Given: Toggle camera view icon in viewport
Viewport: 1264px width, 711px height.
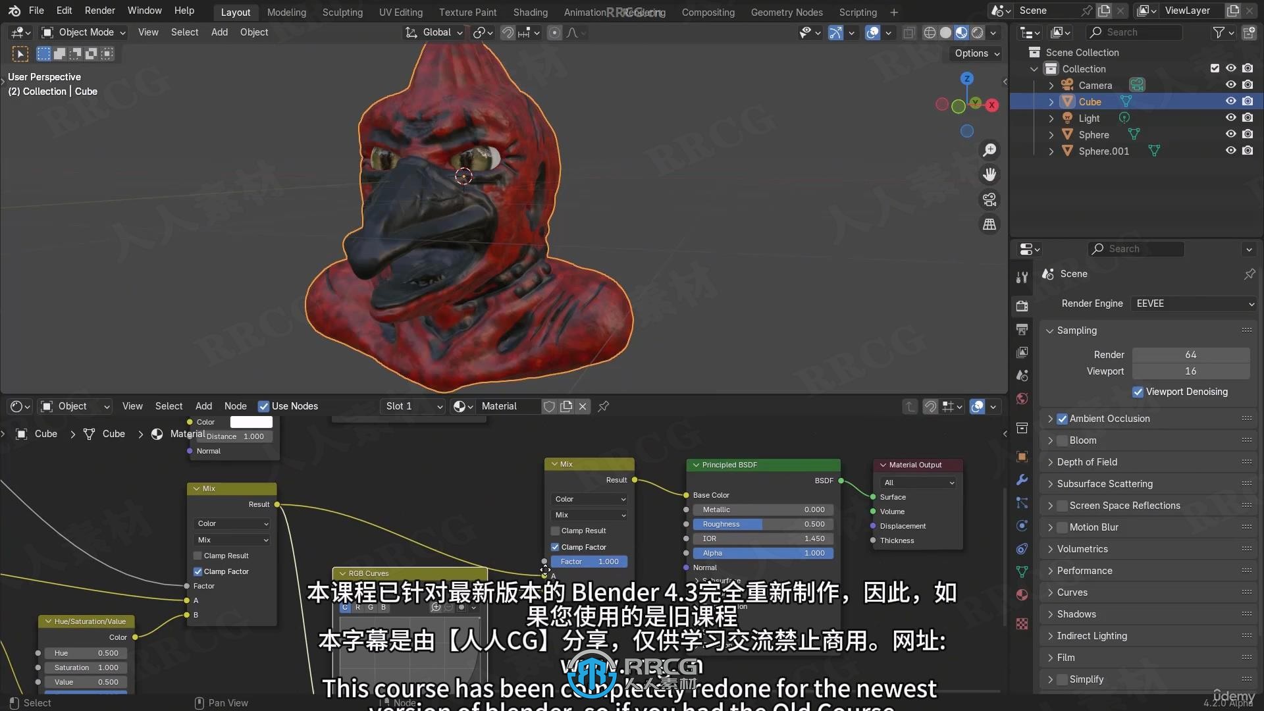Looking at the screenshot, I should tap(989, 199).
